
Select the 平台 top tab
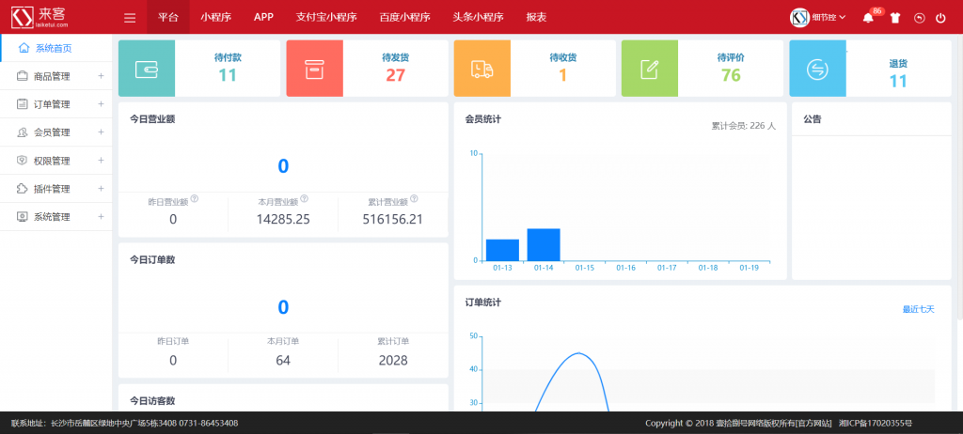(x=167, y=17)
